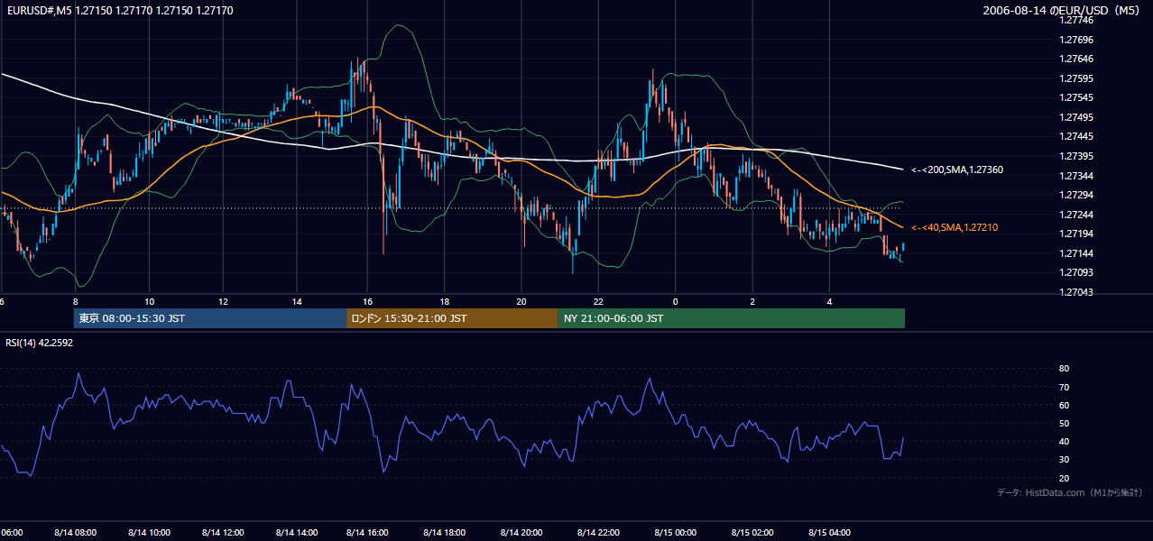Screen dimensions: 1153x541
Task: Click price level 1.27495 on axis
Action: click(x=1076, y=117)
